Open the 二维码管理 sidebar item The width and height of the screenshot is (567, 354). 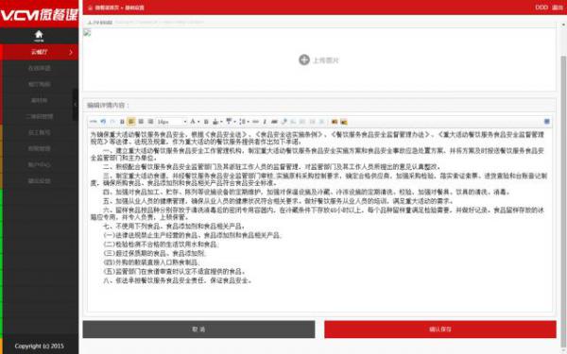pos(39,116)
